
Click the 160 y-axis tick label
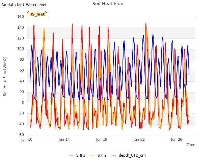tap(21, 17)
